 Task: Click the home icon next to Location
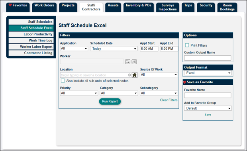pos(135,75)
